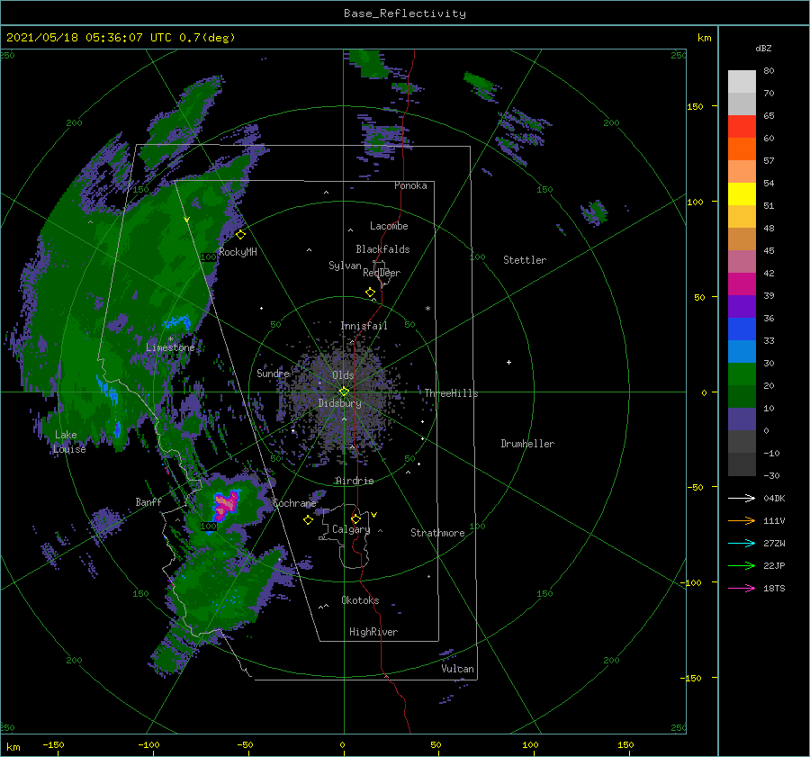Click the yellow diamond marker above Calgary
Screen dimensions: 810x757
coord(355,518)
